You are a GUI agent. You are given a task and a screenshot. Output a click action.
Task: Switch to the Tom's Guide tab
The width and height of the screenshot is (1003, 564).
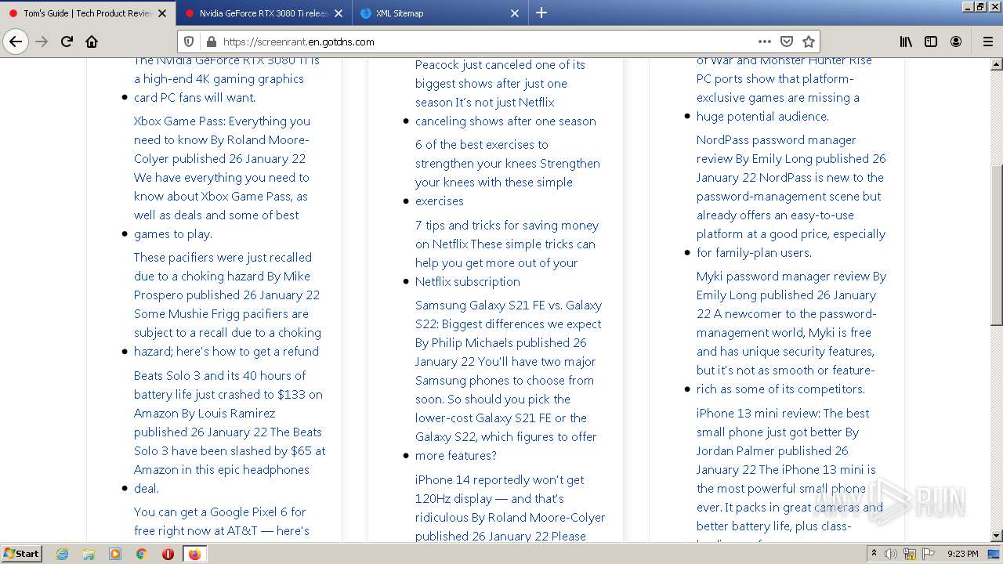(x=88, y=13)
